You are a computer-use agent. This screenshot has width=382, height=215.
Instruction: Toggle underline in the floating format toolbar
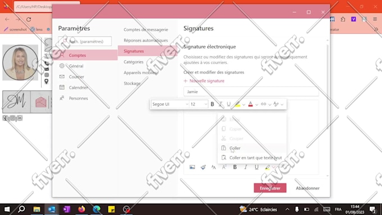pos(229,104)
